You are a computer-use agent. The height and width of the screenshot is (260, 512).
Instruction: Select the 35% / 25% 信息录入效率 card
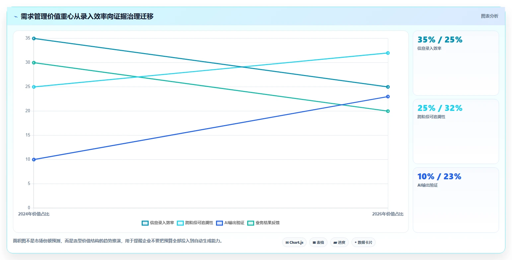456,63
